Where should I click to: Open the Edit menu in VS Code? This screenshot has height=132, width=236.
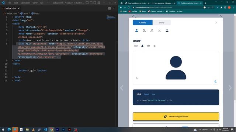point(15,3)
